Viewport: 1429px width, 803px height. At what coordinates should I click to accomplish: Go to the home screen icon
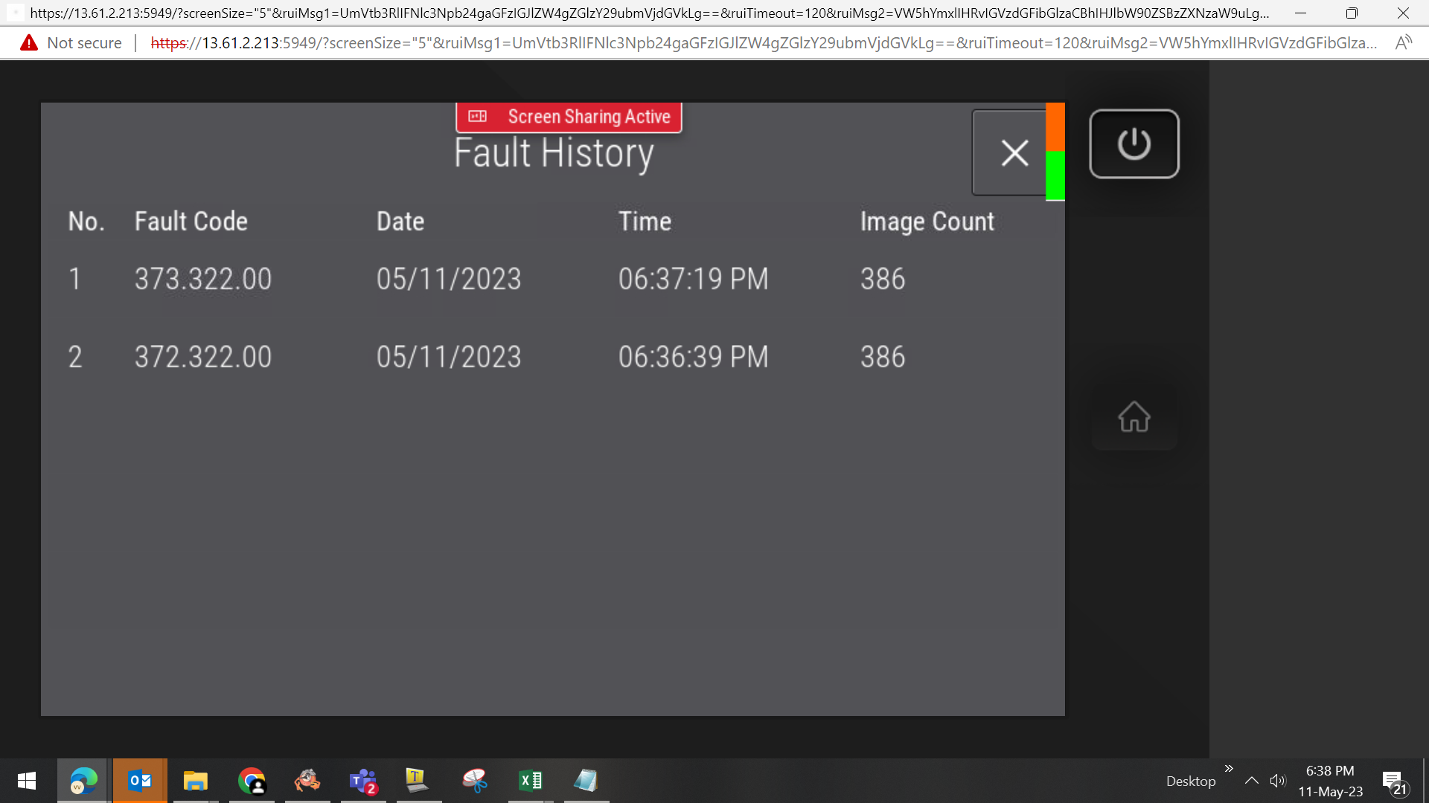pyautogui.click(x=1134, y=416)
